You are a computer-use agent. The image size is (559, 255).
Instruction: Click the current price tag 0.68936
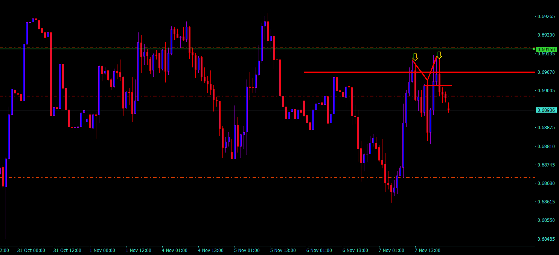point(546,110)
